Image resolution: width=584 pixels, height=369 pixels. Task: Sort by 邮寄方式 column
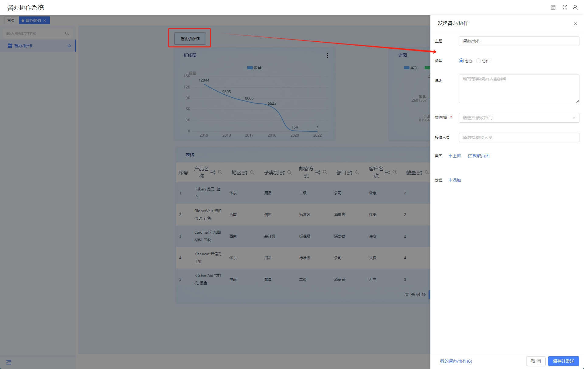pyautogui.click(x=318, y=172)
